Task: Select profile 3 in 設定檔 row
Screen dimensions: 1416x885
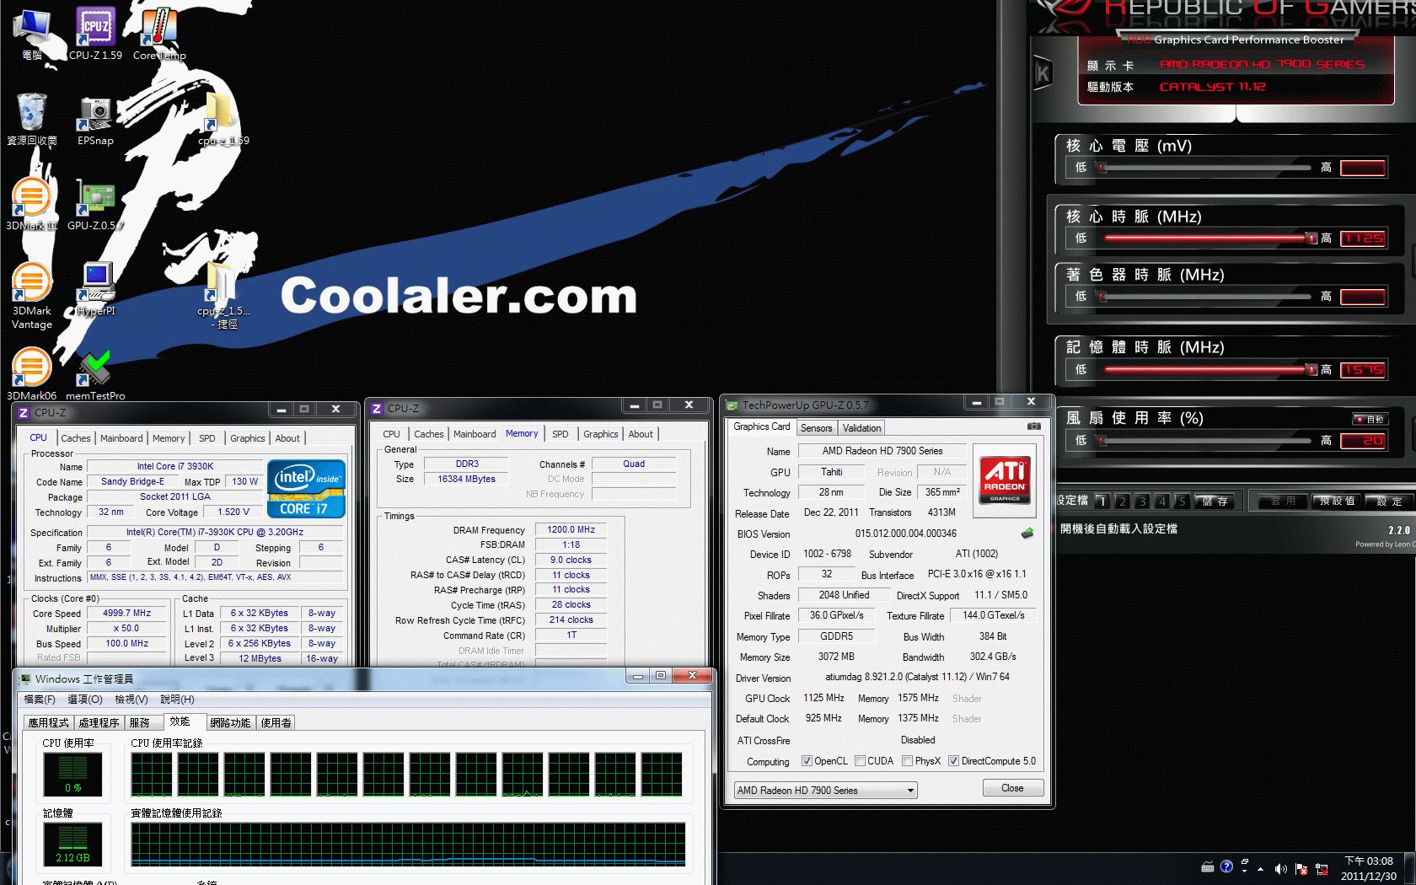Action: click(x=1142, y=501)
